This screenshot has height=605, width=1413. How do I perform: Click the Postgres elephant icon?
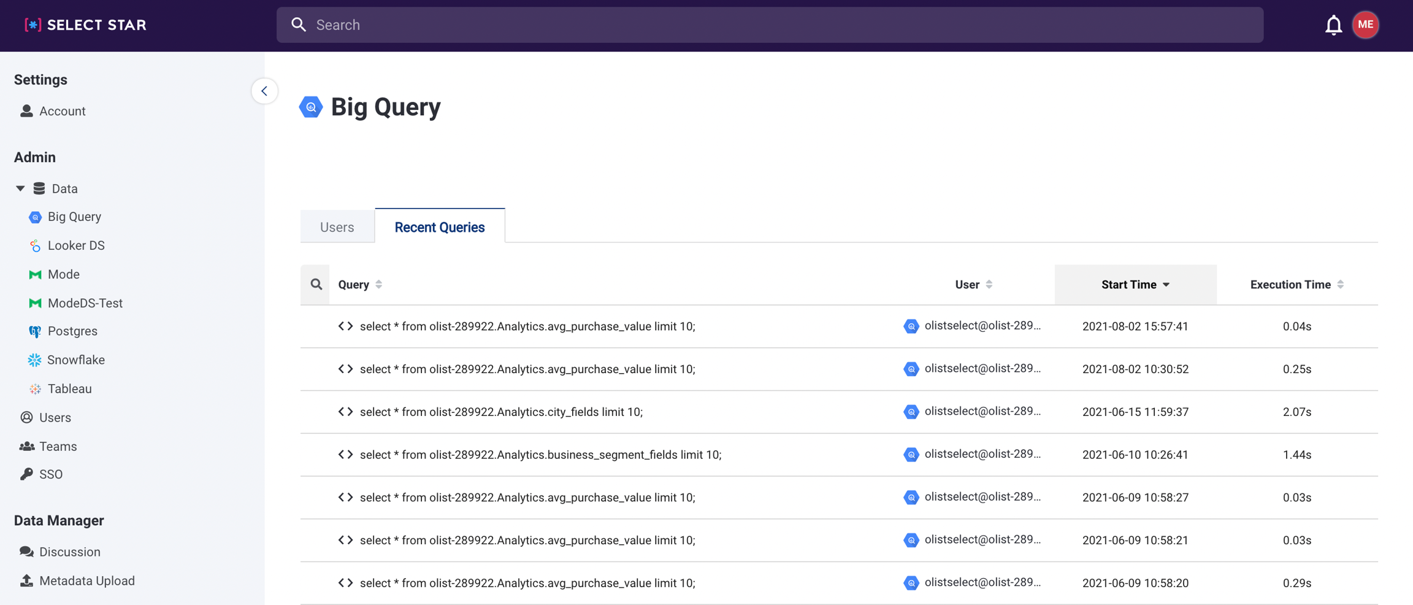click(35, 331)
